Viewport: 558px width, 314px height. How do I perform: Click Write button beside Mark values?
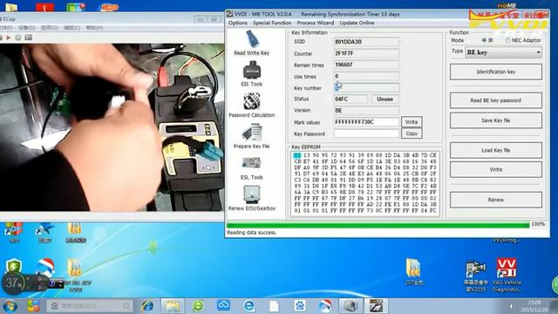(412, 122)
